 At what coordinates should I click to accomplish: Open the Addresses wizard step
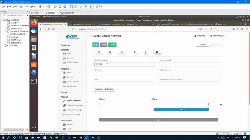[x=121, y=53]
